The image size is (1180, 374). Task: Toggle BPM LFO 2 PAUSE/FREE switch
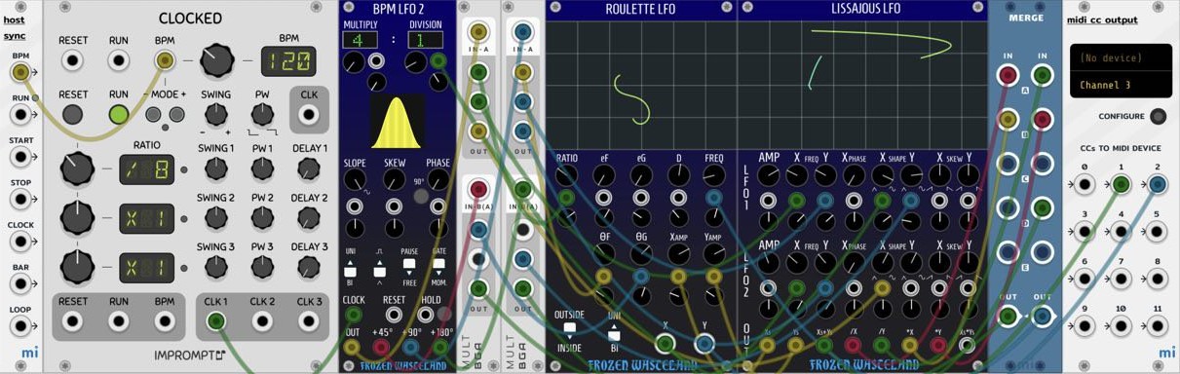click(x=409, y=267)
